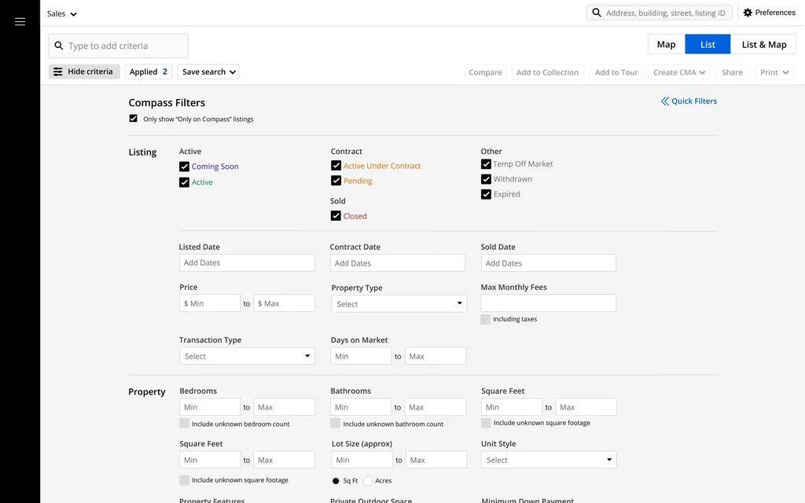The height and width of the screenshot is (503, 805).
Task: Open the Unit Style select
Action: coord(549,460)
